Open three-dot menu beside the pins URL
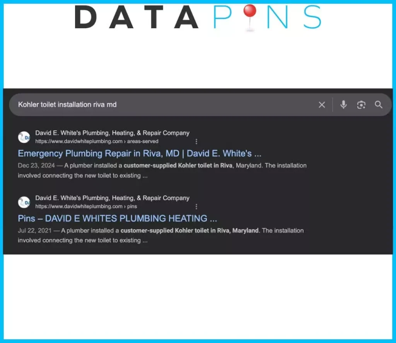396x343 pixels. pos(196,207)
